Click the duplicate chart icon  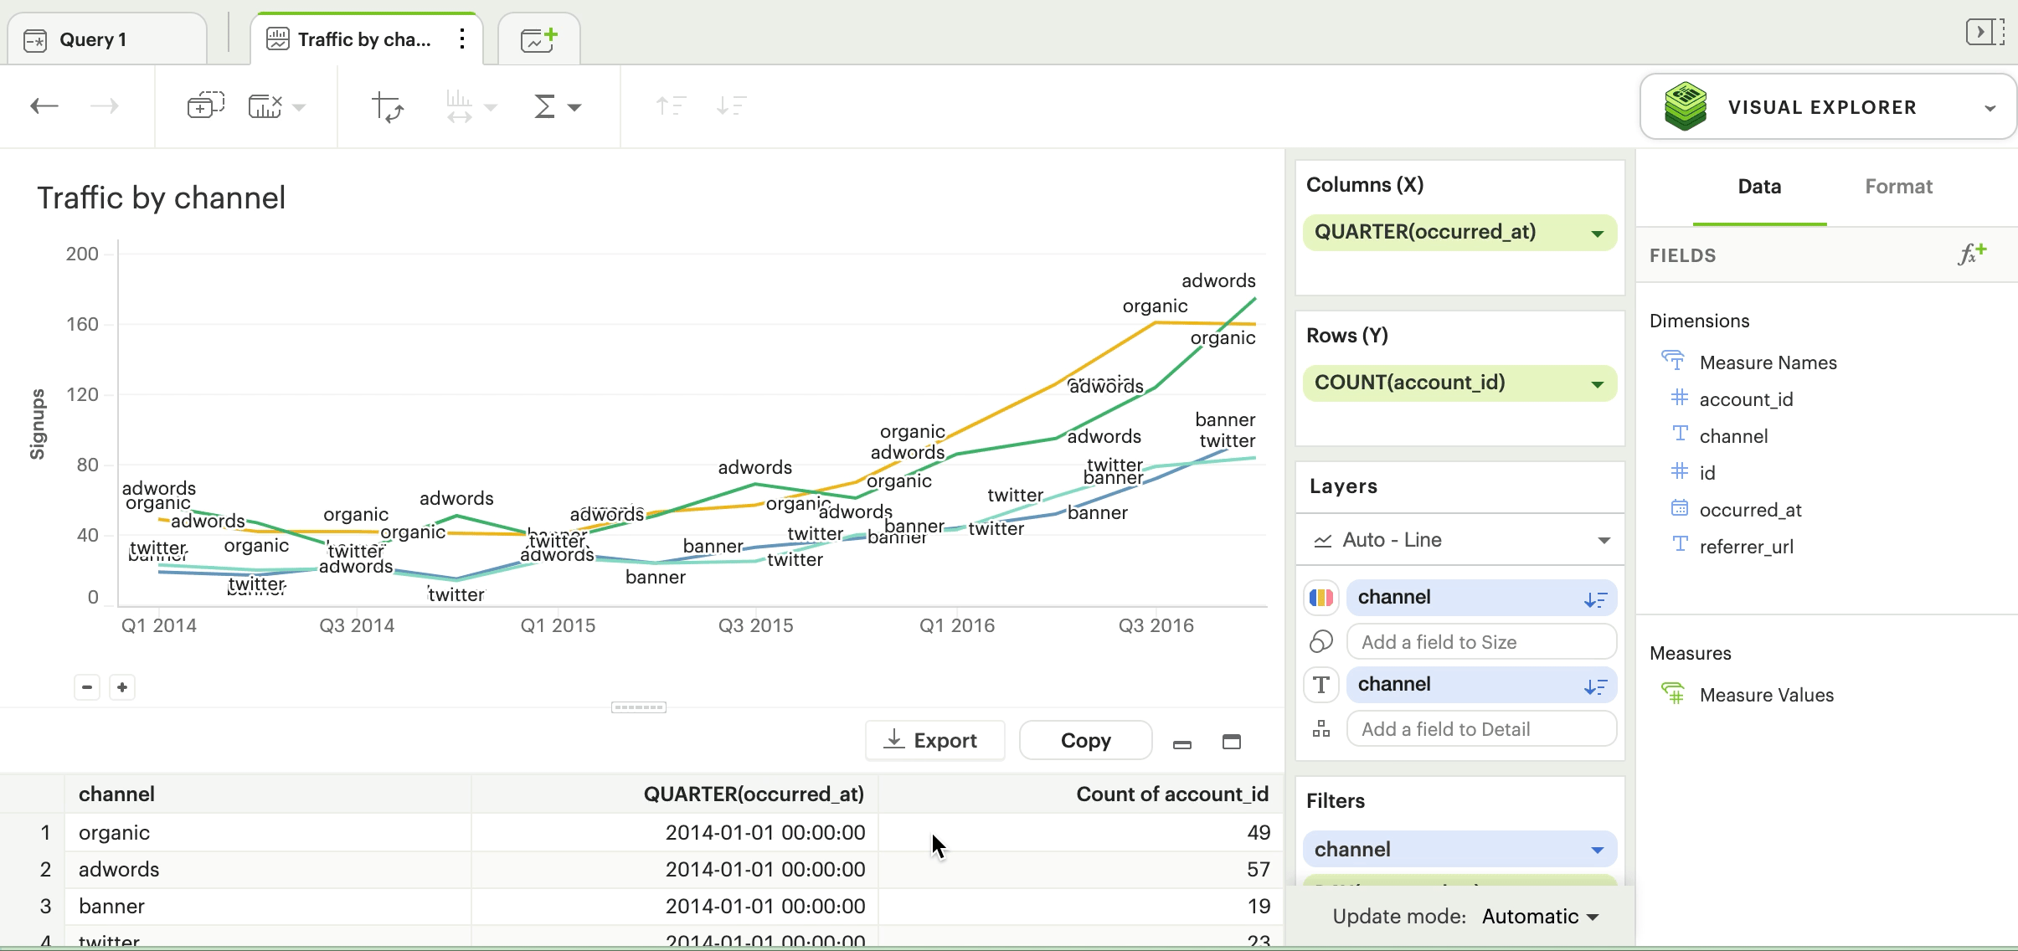point(205,106)
